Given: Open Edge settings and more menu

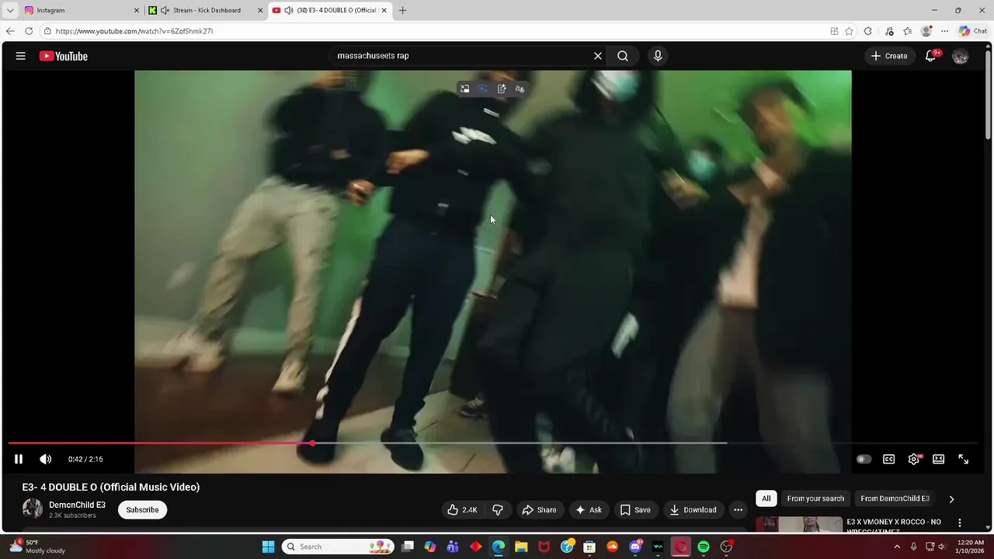Looking at the screenshot, I should tap(944, 31).
